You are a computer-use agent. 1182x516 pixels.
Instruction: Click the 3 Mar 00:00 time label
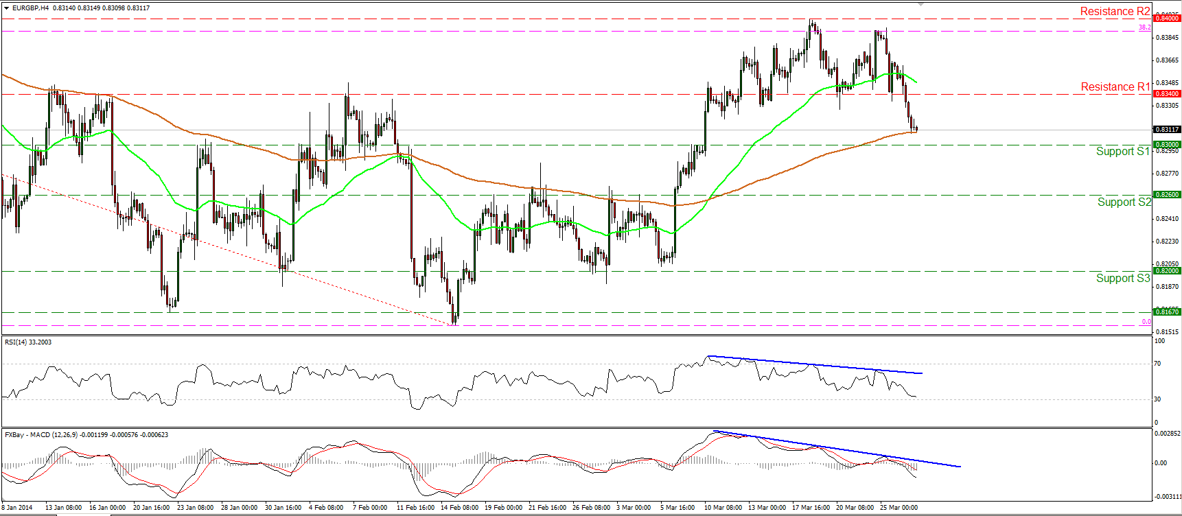[x=634, y=508]
